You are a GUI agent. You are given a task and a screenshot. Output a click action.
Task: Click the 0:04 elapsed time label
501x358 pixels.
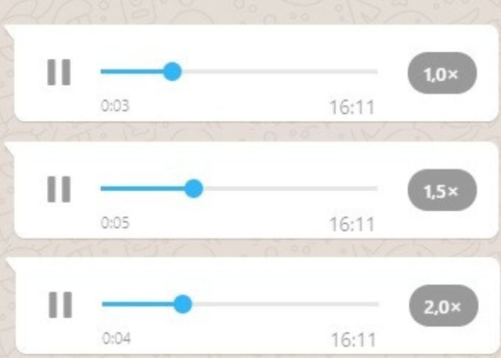click(116, 338)
